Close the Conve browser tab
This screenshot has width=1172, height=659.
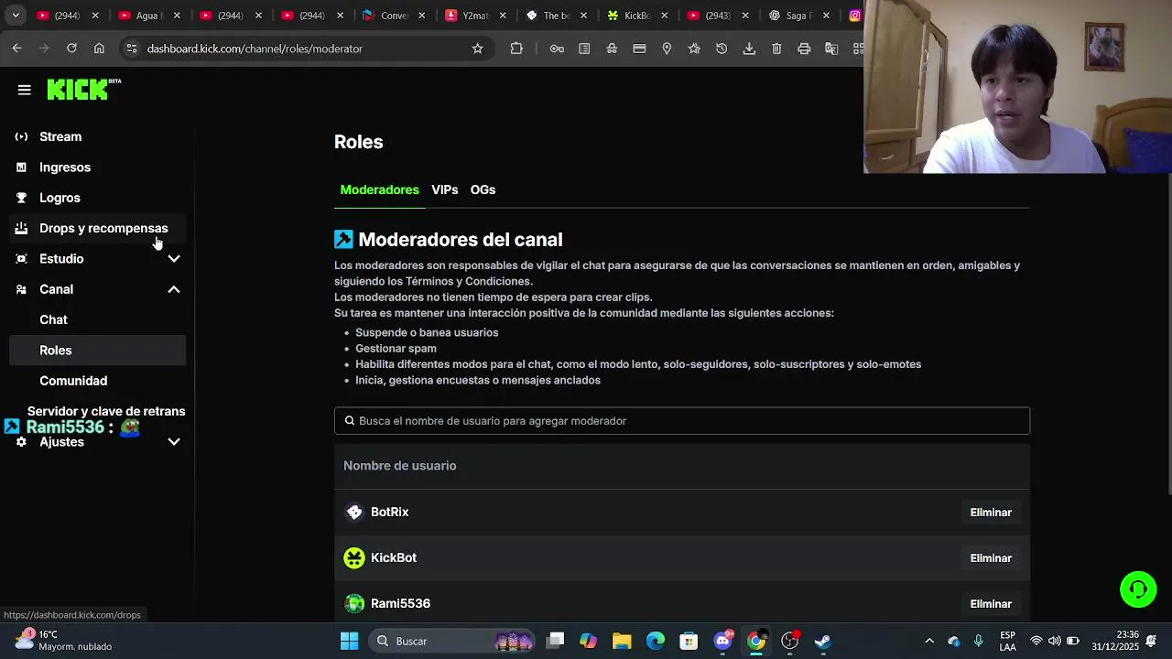point(421,16)
